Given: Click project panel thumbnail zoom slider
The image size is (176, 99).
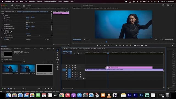Looking at the screenshot, I should (x=17, y=89).
